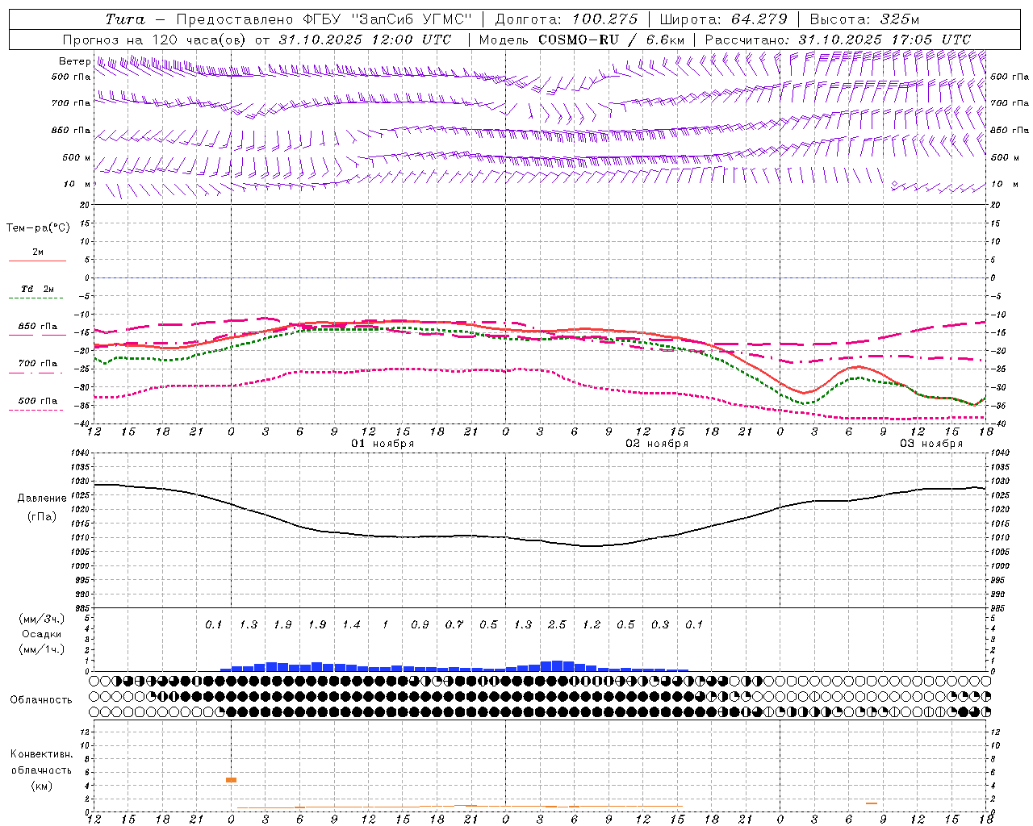Click the Давление panel label
This screenshot has width=1033, height=826.
pos(42,499)
